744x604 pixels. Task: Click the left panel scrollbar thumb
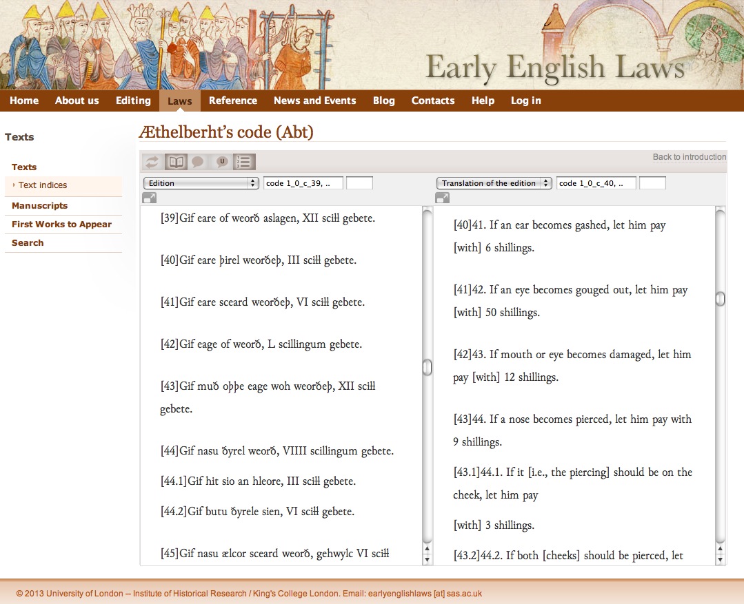click(428, 368)
